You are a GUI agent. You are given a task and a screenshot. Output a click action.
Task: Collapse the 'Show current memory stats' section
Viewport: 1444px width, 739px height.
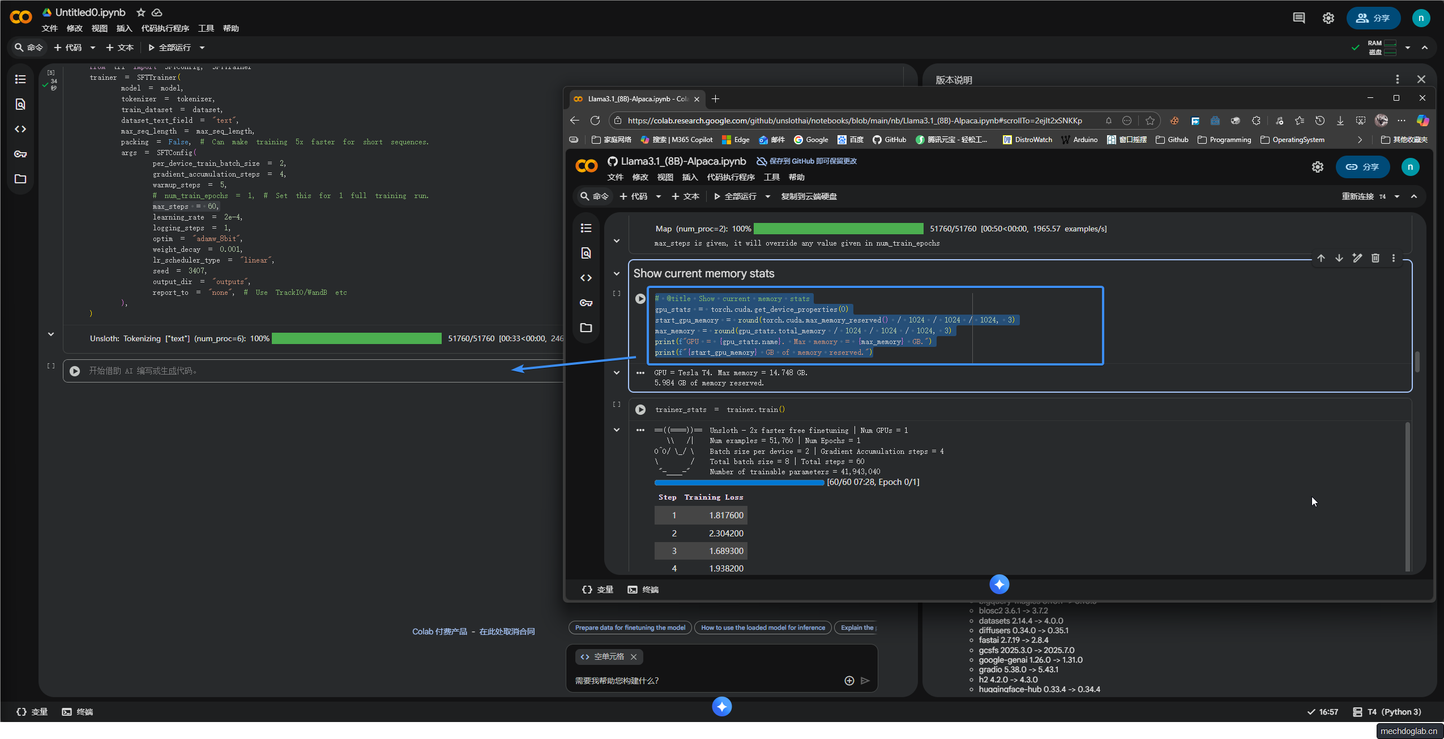(617, 274)
